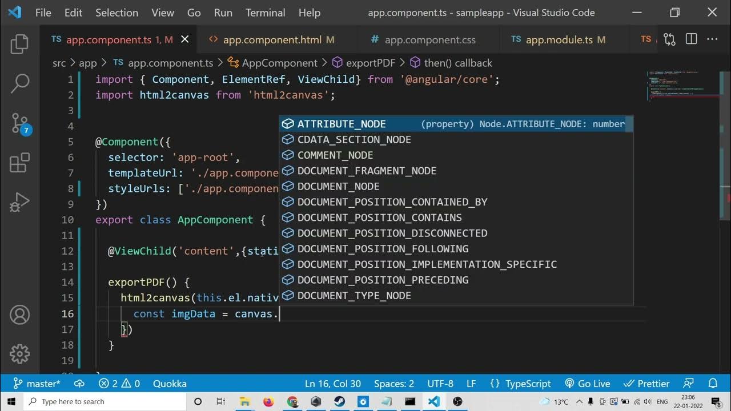Screen dimensions: 731x411
Task: Click the Accounts icon in activity bar
Action: point(19,315)
